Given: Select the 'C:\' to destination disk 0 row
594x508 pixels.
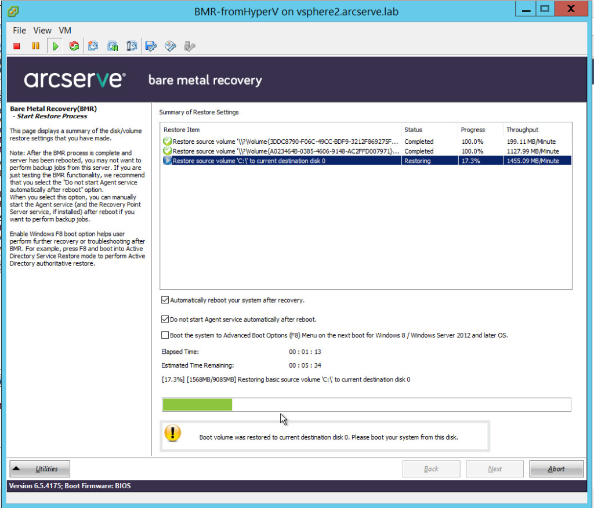Looking at the screenshot, I should click(x=367, y=161).
